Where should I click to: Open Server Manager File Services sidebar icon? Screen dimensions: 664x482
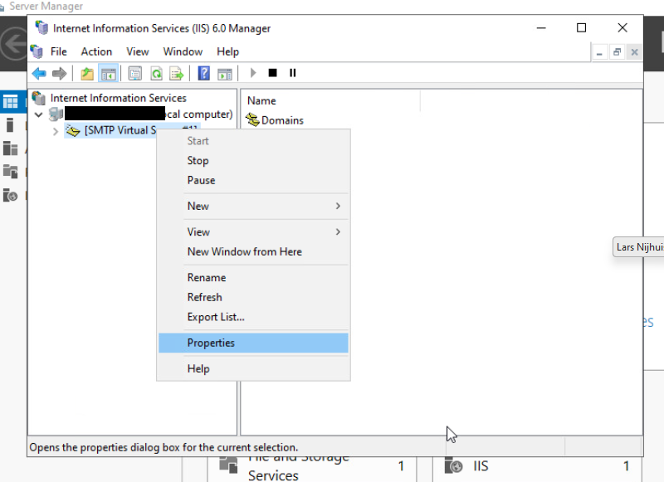pyautogui.click(x=10, y=172)
